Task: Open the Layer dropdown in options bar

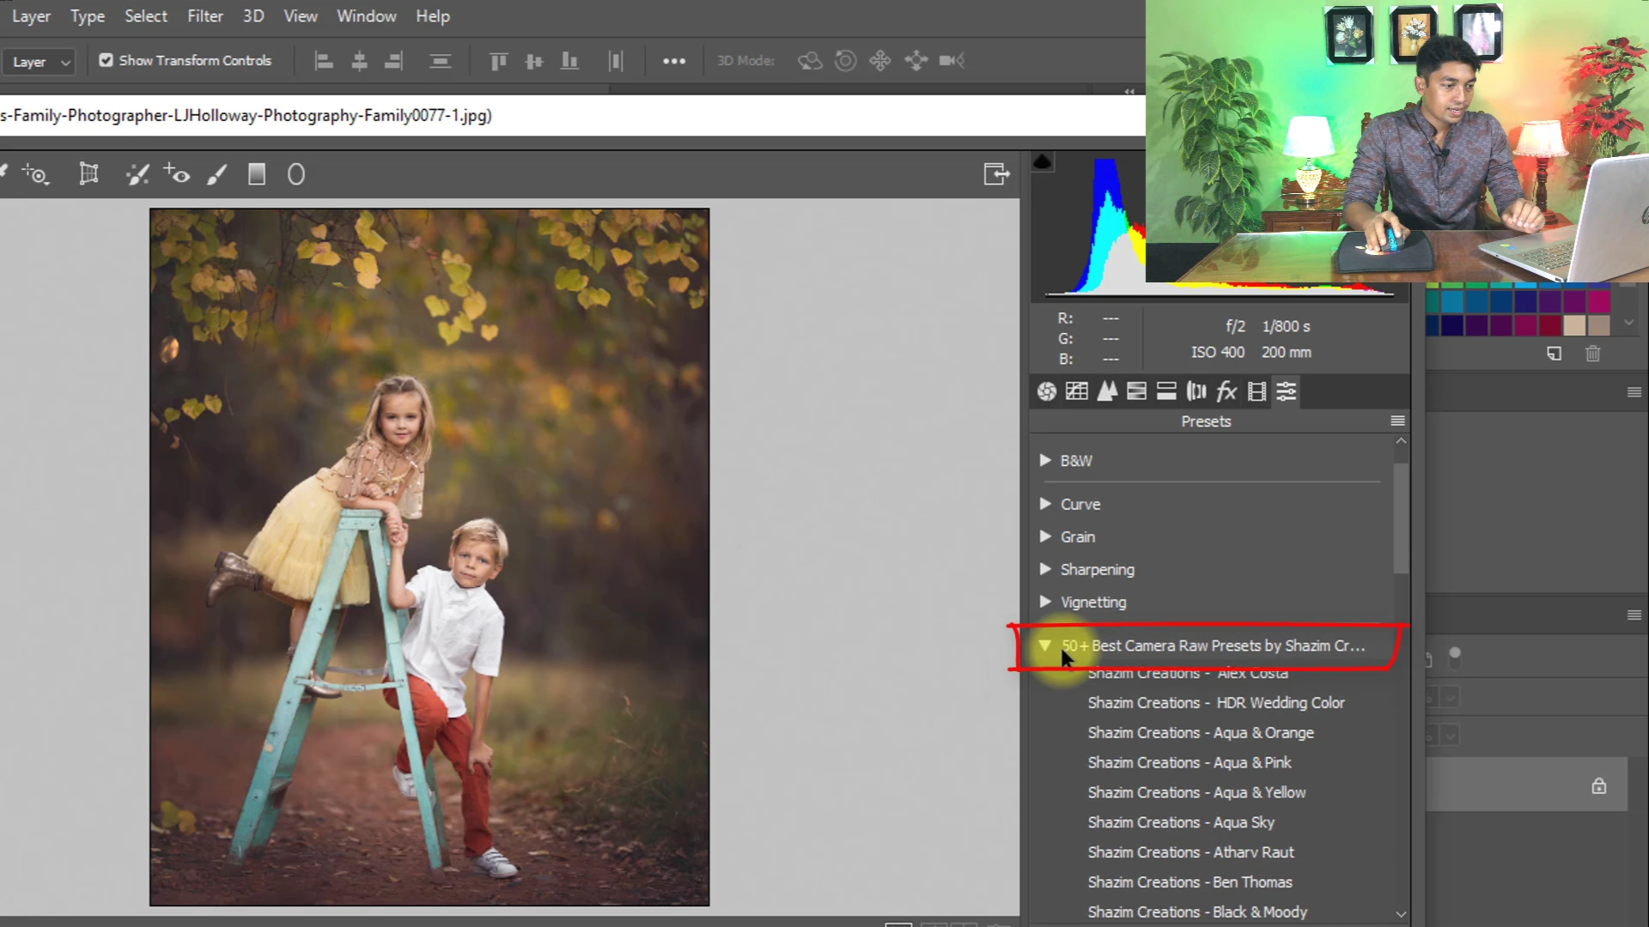Action: [x=40, y=62]
